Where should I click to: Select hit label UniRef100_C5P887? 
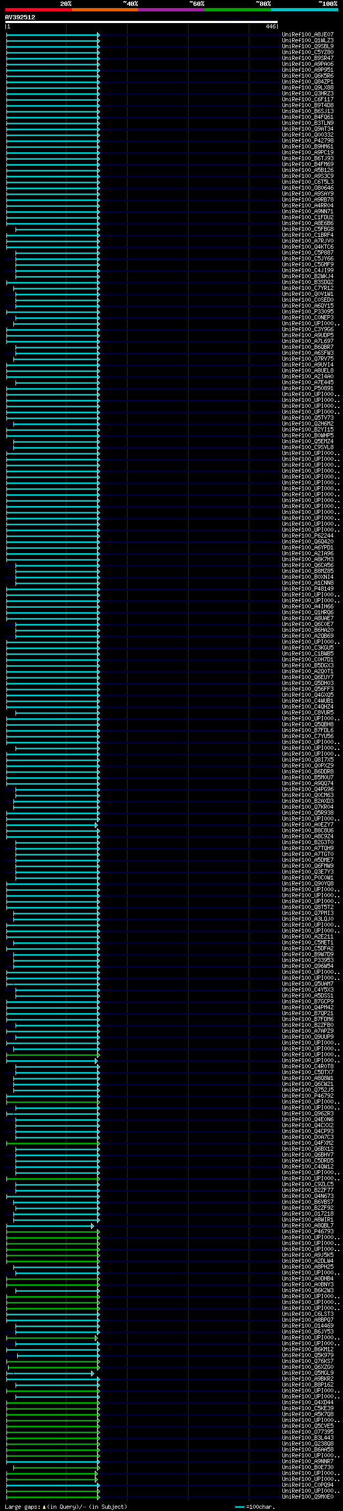(x=308, y=253)
